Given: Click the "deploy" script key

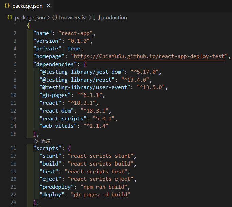Looking at the screenshot, I should click(x=52, y=195).
